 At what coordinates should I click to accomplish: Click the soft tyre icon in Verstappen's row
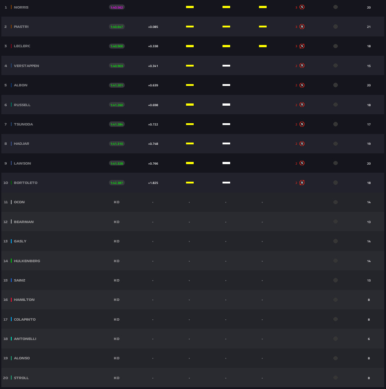click(302, 66)
